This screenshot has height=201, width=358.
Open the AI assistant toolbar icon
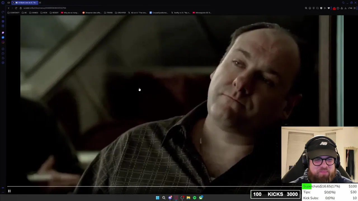click(351, 8)
